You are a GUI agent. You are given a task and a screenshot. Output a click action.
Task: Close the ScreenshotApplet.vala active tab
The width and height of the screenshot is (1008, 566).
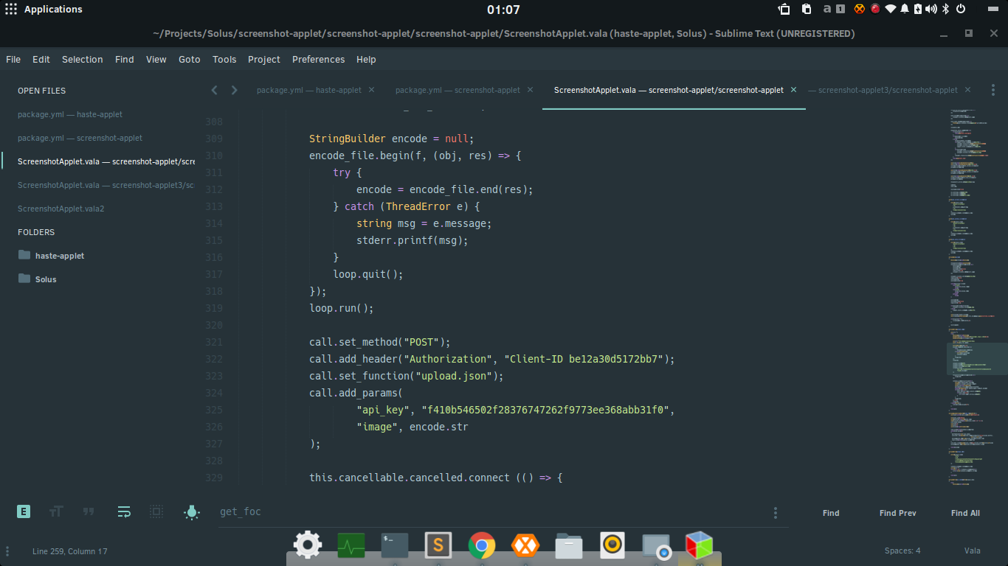pyautogui.click(x=793, y=90)
